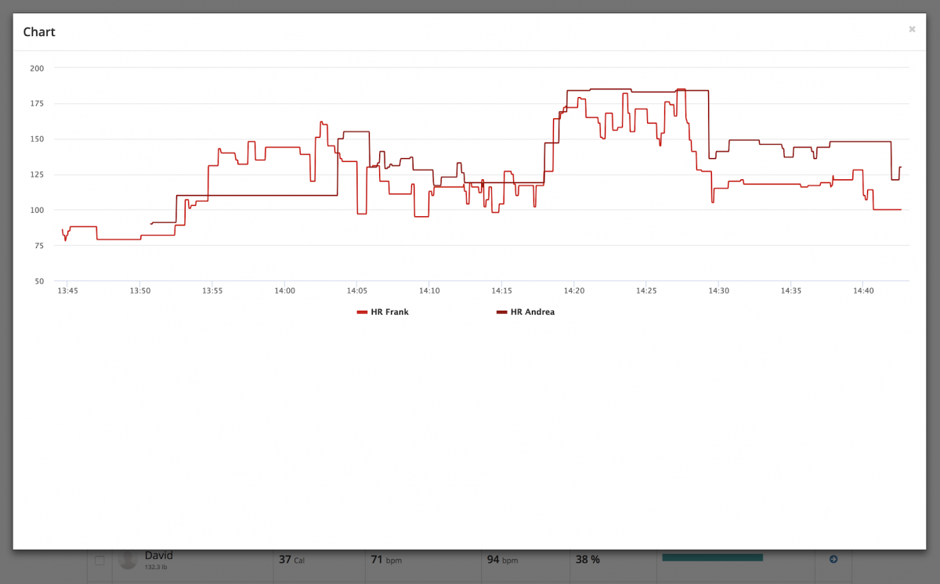Image resolution: width=940 pixels, height=584 pixels.
Task: Click David's profile avatar
Action: (x=128, y=559)
